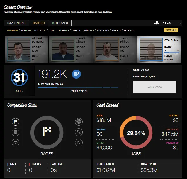Viewport: 187px width, 179px height.
Task: Select the Races checkered flag icon
Action: point(16,121)
